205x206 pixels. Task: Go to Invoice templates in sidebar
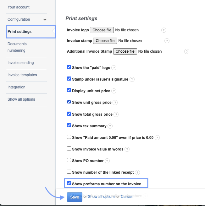click(x=22, y=75)
